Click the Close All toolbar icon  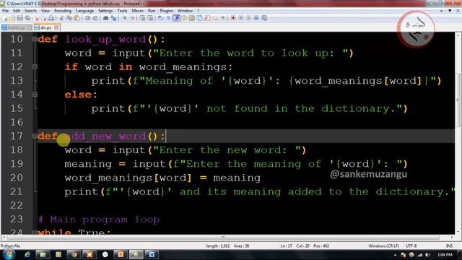coord(45,18)
